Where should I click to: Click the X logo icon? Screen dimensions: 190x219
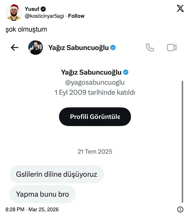pos(180,9)
